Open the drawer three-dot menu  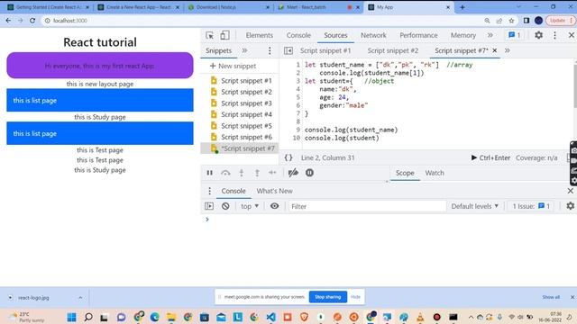210,191
